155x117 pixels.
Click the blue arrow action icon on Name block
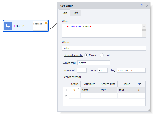click(x=8, y=26)
